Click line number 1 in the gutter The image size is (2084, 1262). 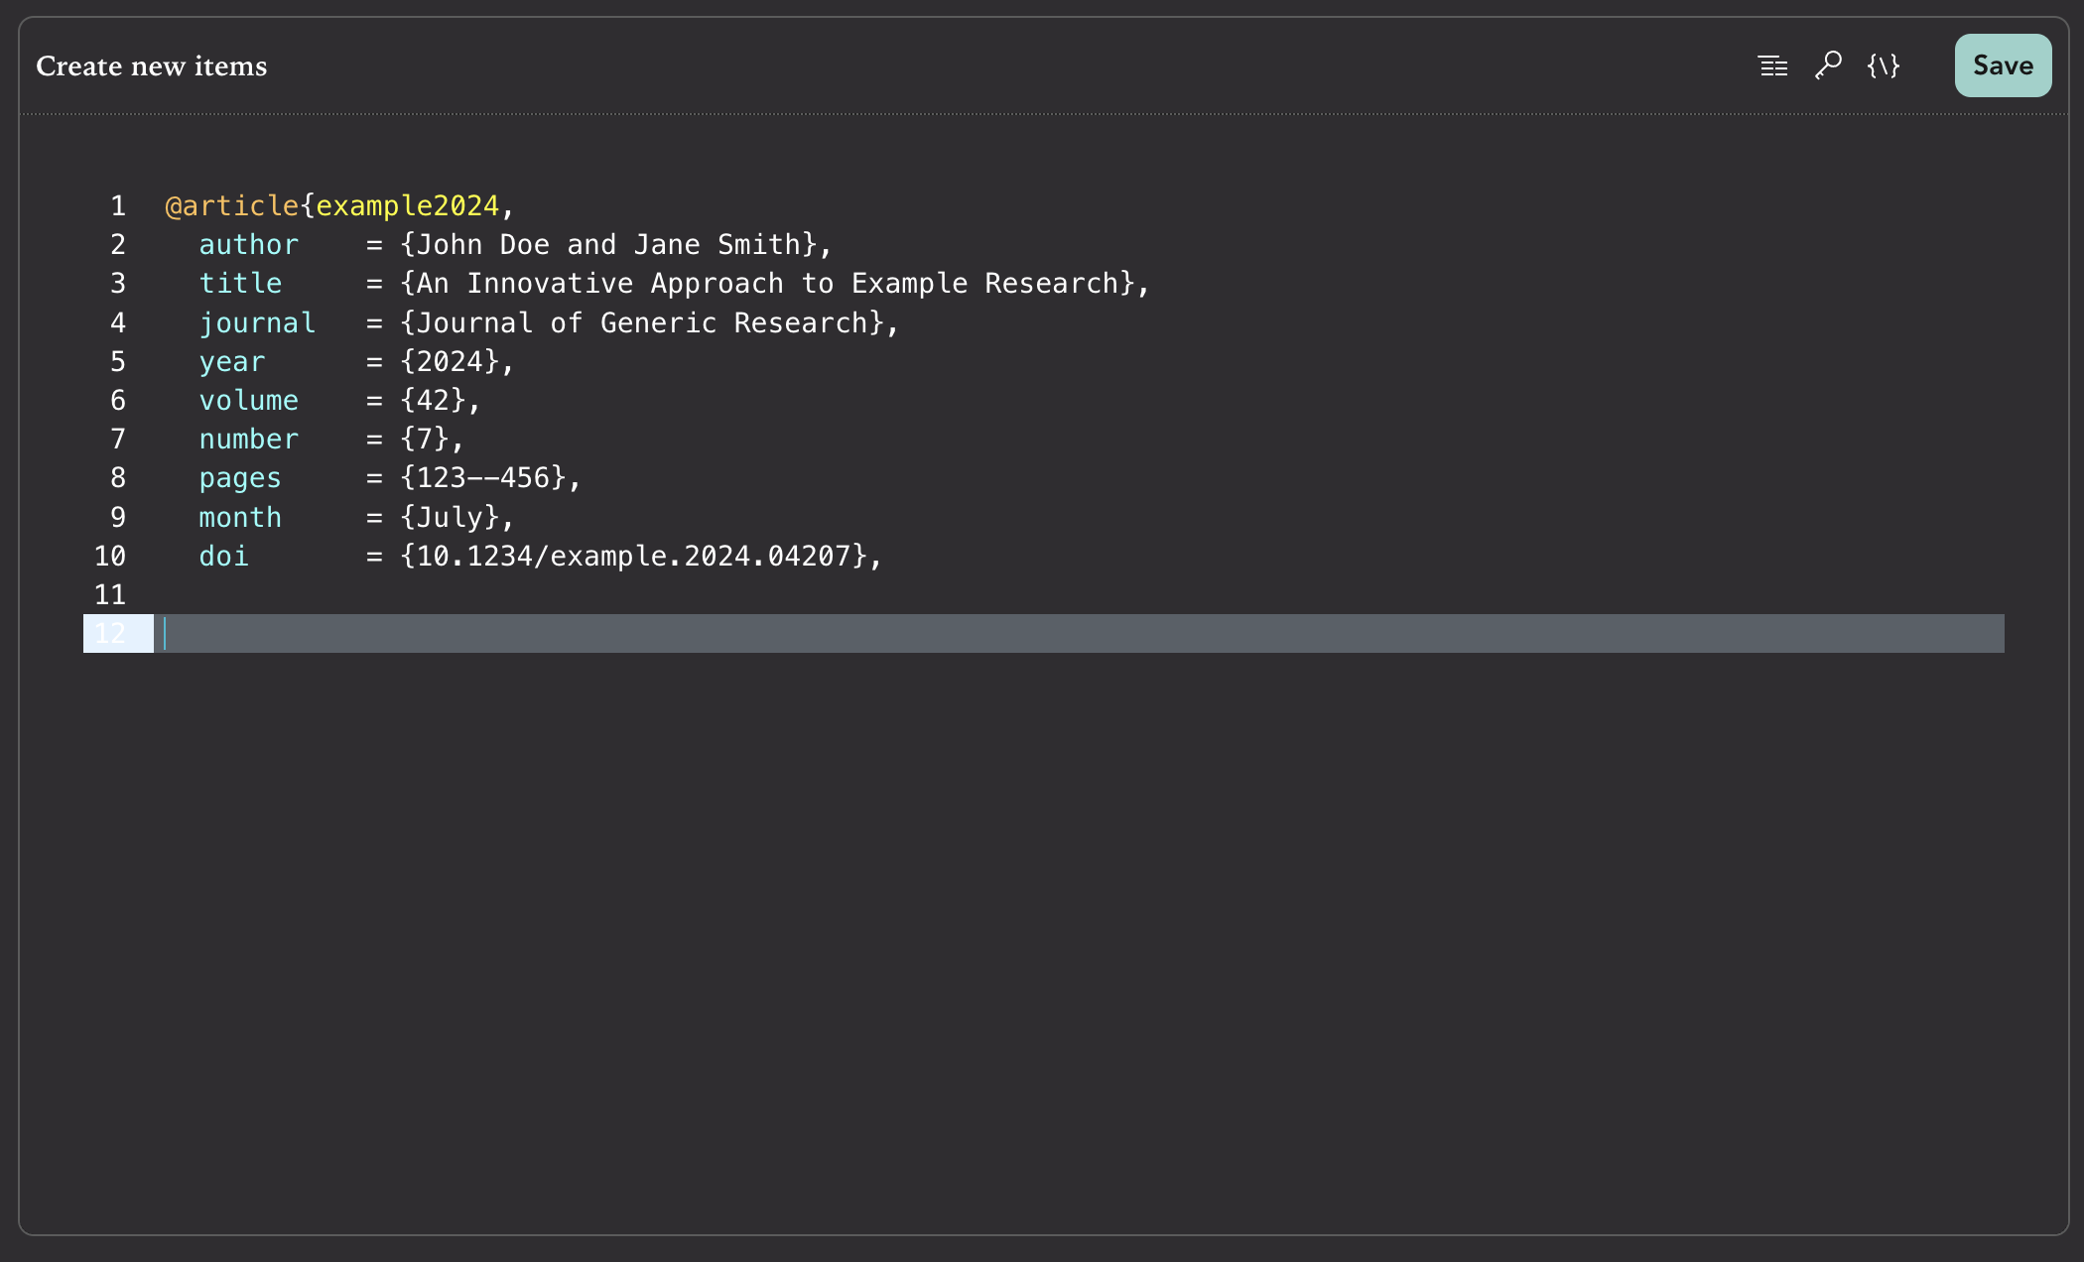117,204
